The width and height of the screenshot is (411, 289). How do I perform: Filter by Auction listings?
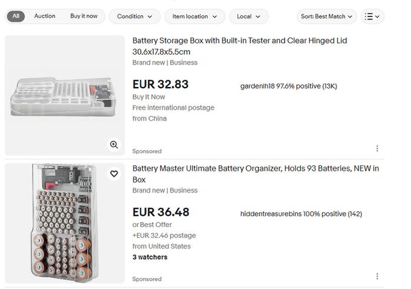(45, 16)
